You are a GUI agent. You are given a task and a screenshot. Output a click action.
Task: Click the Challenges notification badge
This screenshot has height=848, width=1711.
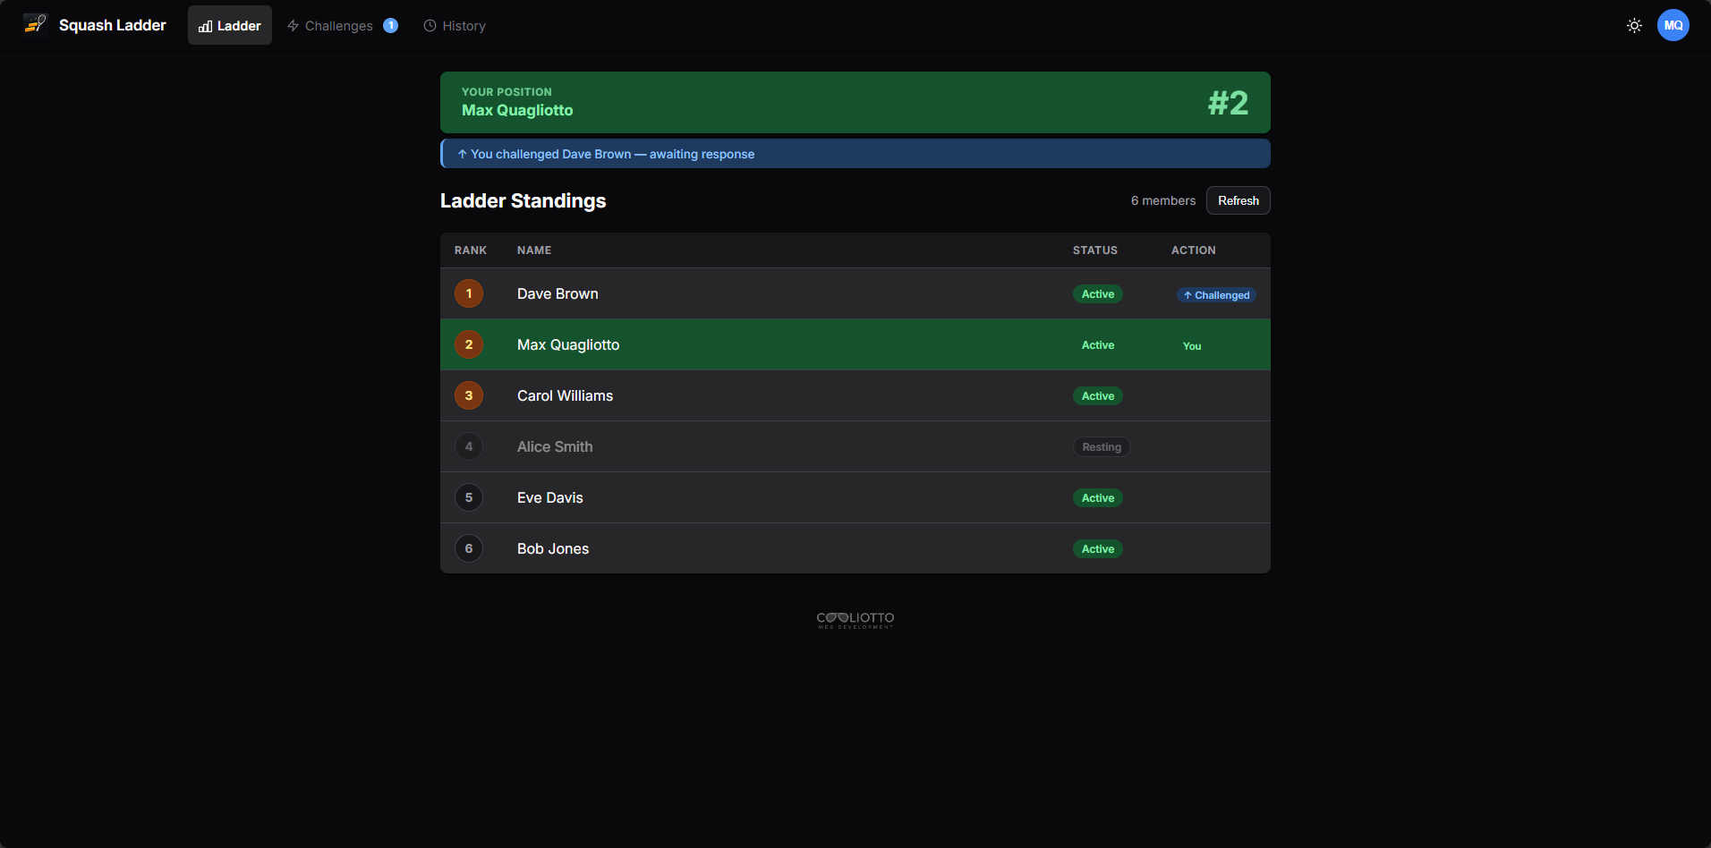[391, 25]
